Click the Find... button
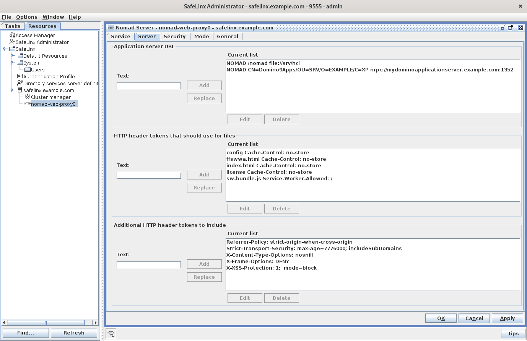 click(x=26, y=333)
